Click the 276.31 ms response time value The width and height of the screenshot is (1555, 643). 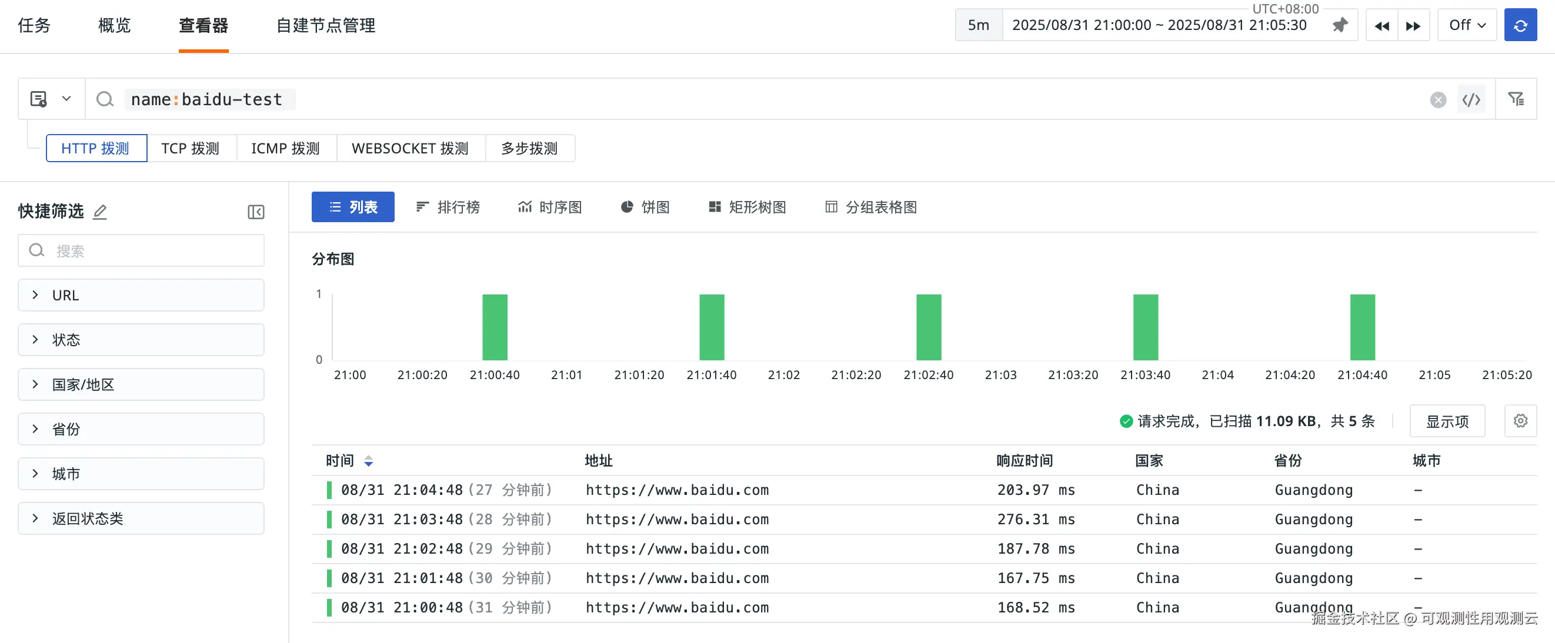[1036, 520]
